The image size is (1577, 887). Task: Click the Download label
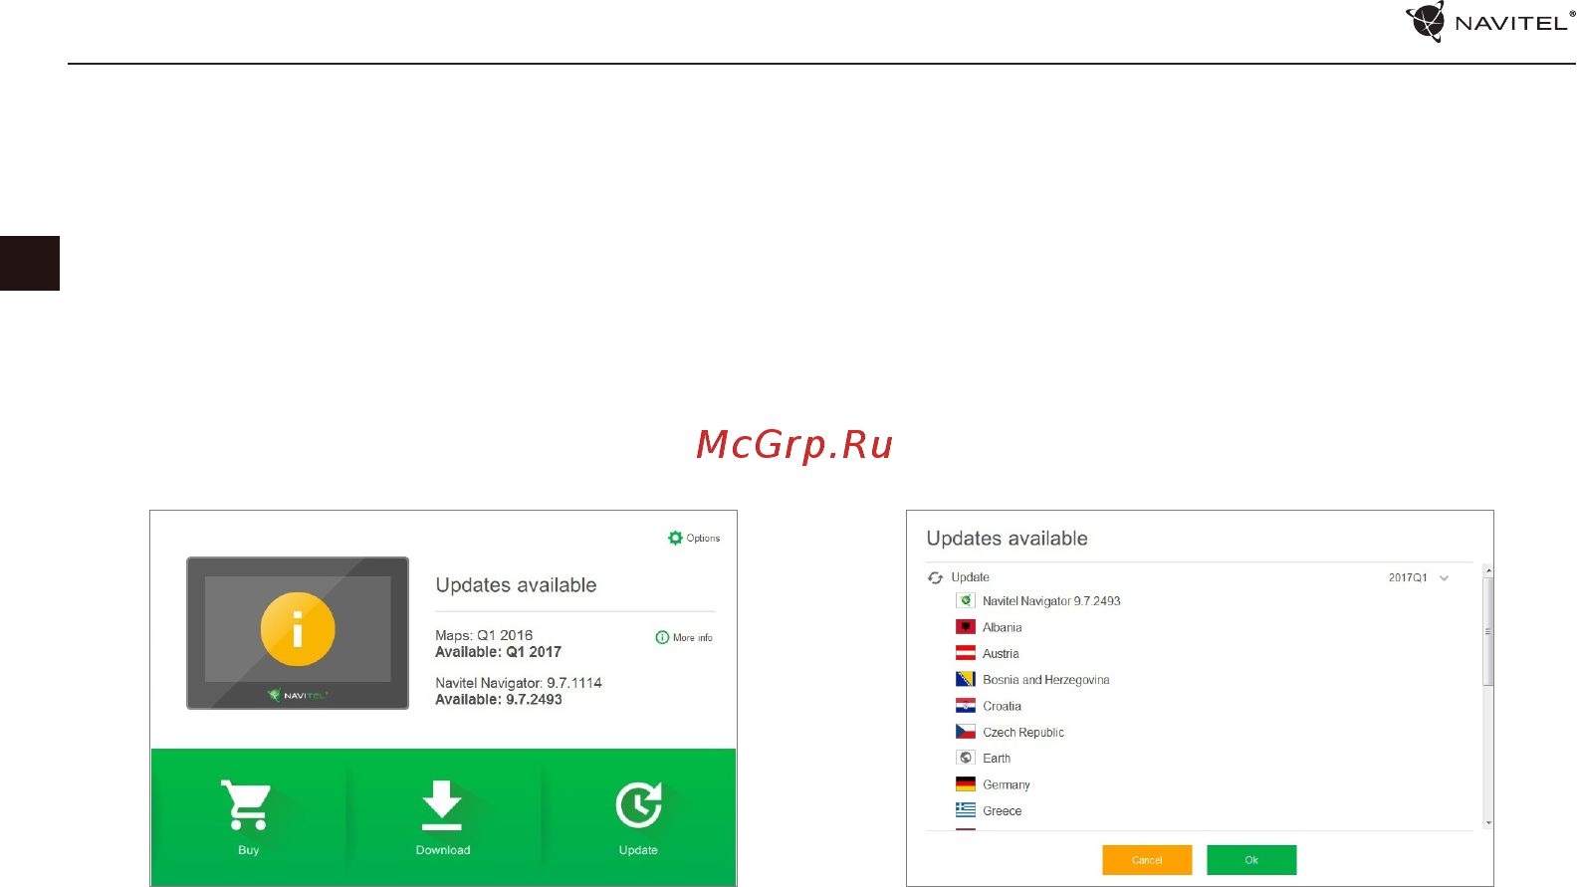(443, 850)
